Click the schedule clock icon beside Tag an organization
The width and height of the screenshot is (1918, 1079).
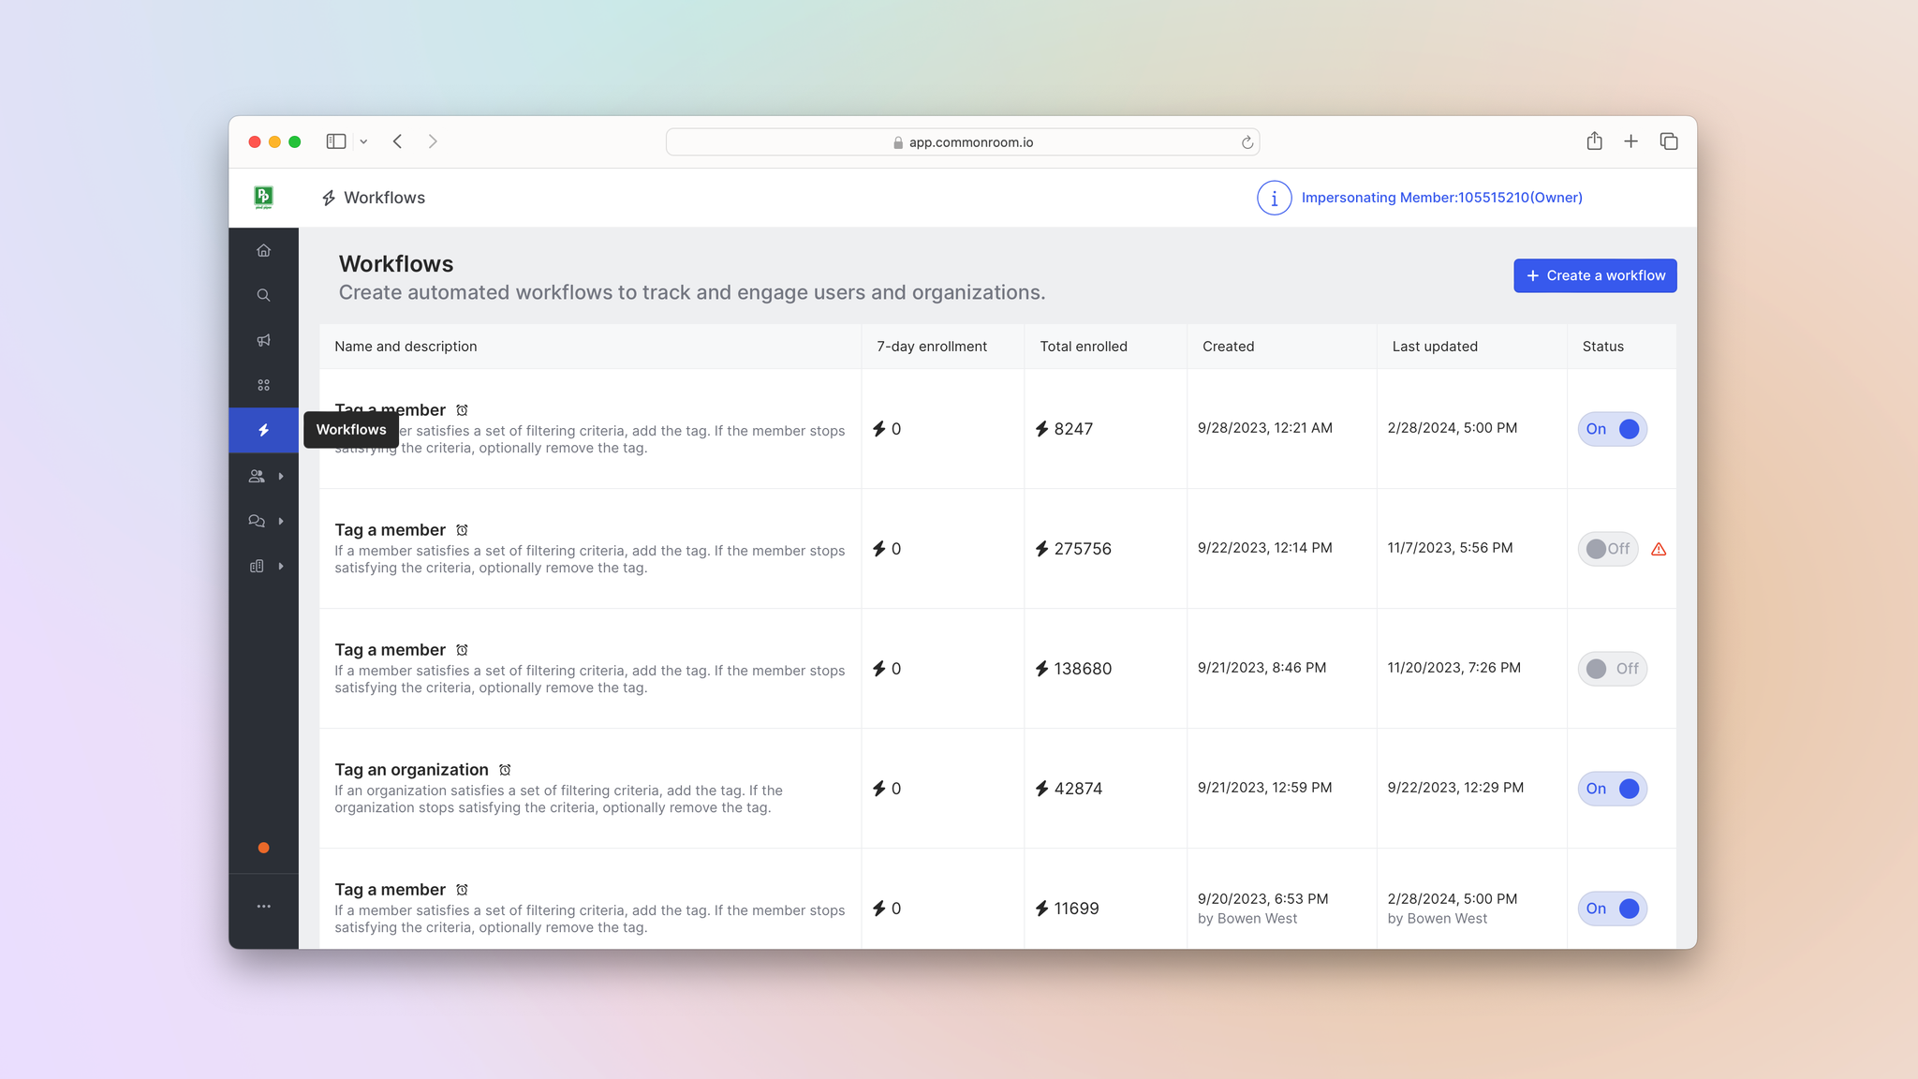pos(505,770)
